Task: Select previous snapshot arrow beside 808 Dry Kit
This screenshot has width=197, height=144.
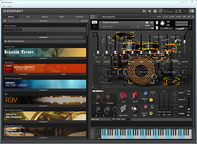Action: [131, 27]
